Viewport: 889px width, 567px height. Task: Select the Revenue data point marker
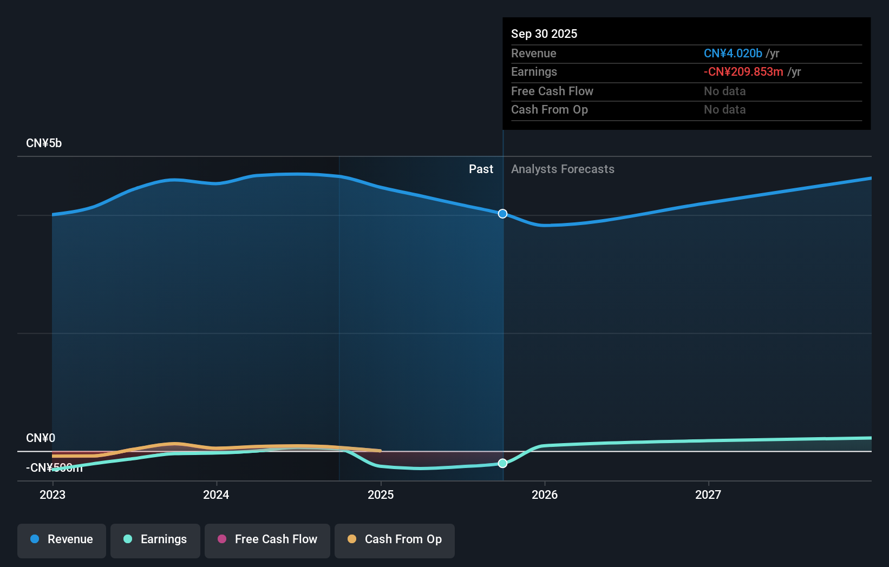(502, 214)
